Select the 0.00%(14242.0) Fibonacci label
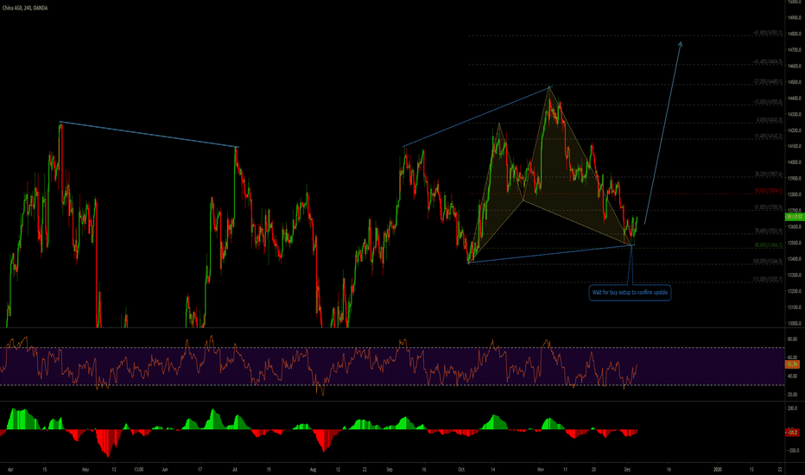The image size is (805, 475). [769, 120]
